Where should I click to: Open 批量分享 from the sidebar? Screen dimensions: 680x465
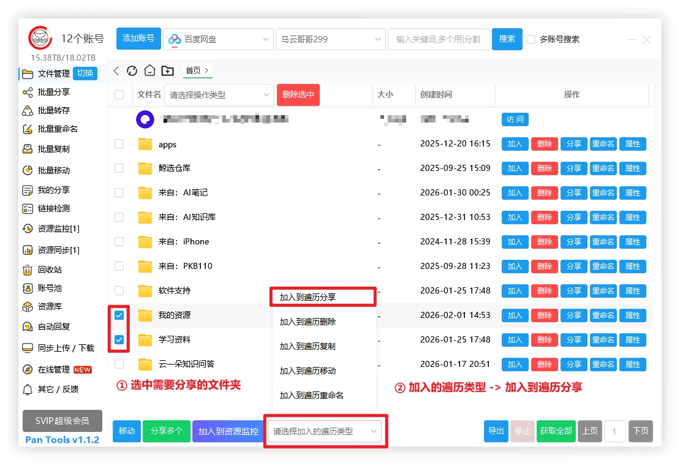tap(53, 92)
